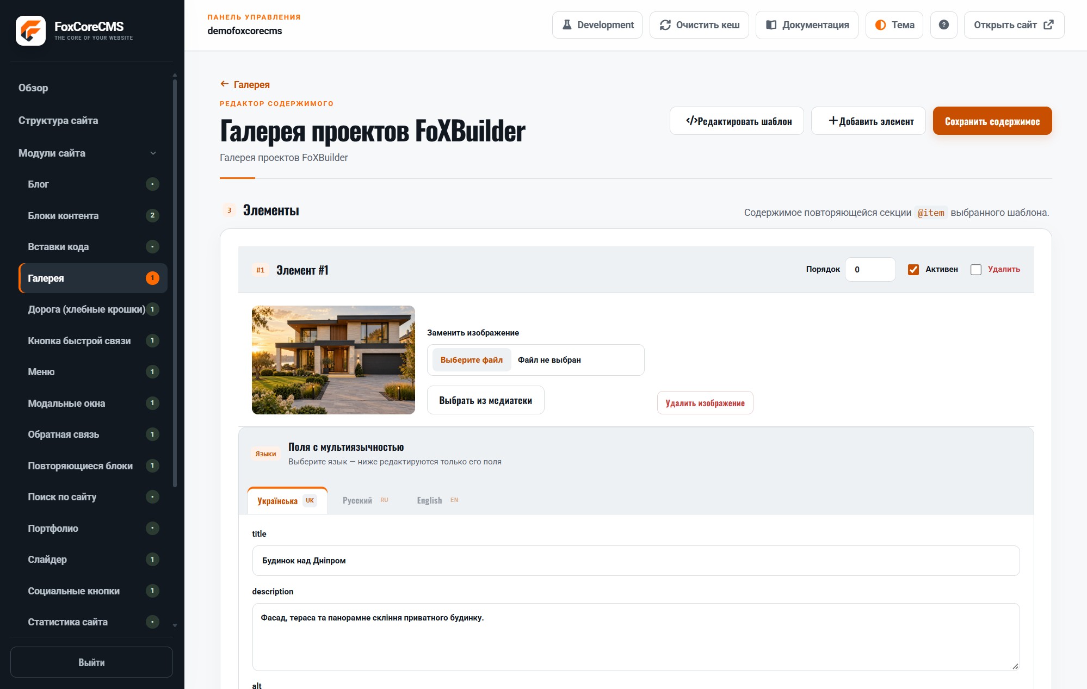Click the Слайдер count badge
Screen dimensions: 1087x689
(152, 560)
